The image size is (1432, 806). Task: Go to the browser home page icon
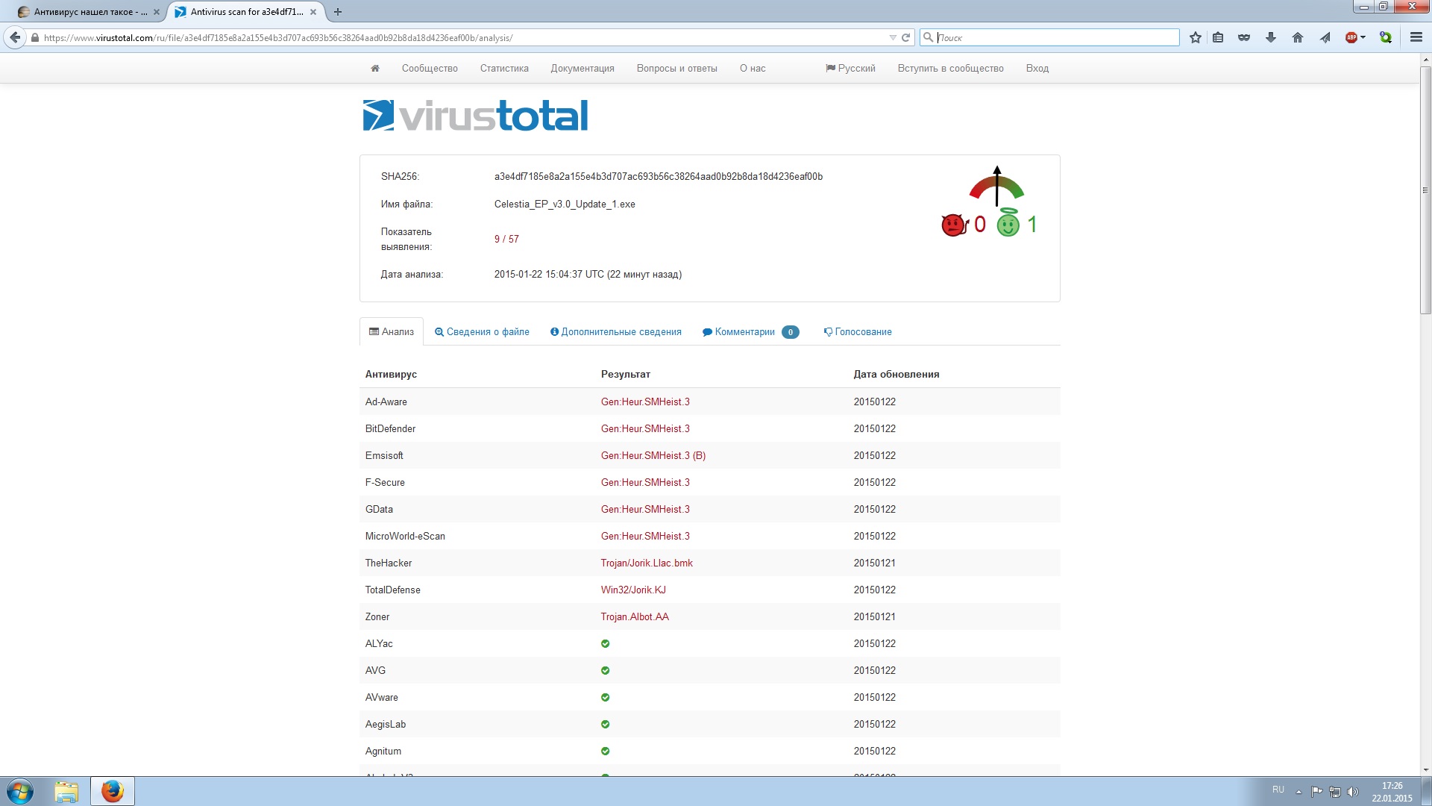1298,37
